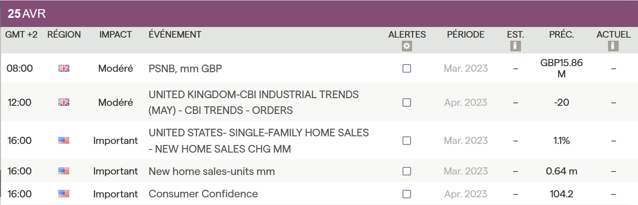Click the UK flag on CBI Trends row
Viewport: 638px width, 205px height.
[x=64, y=102]
